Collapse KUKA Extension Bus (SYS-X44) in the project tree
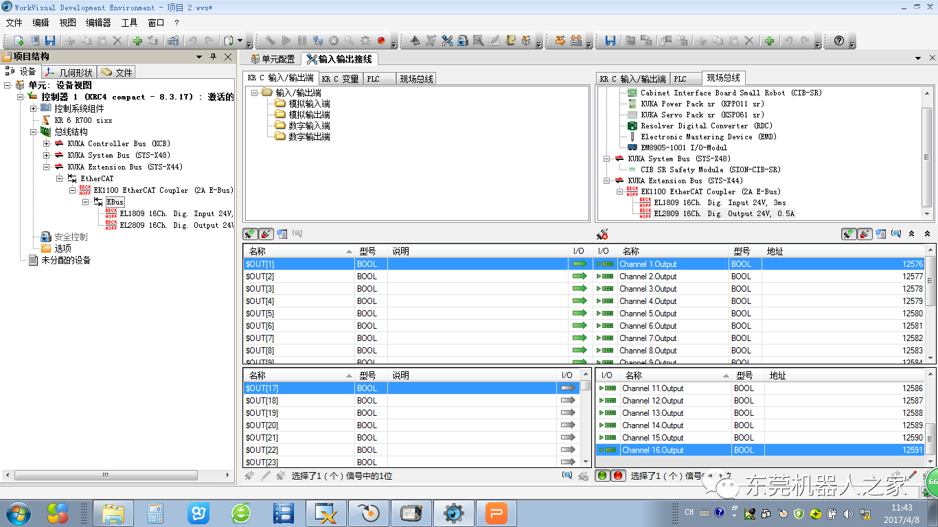 [47, 167]
